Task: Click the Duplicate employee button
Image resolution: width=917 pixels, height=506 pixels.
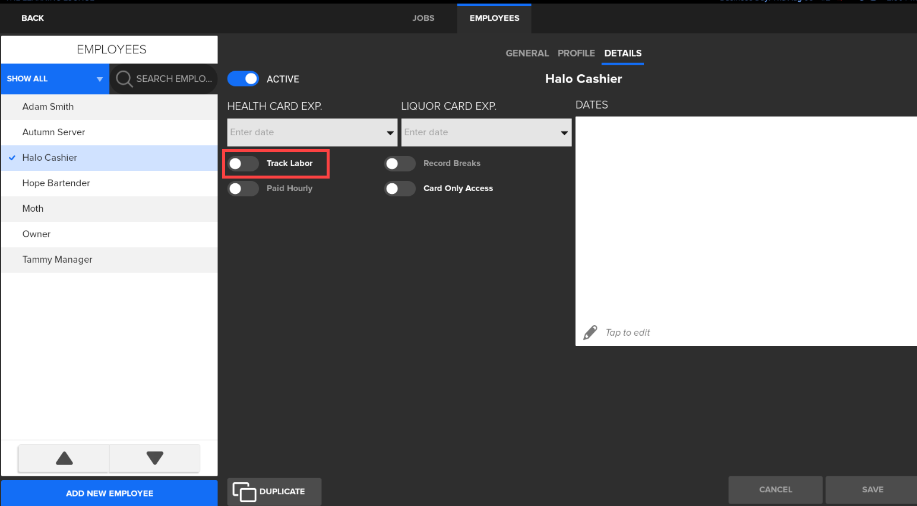Action: [274, 492]
